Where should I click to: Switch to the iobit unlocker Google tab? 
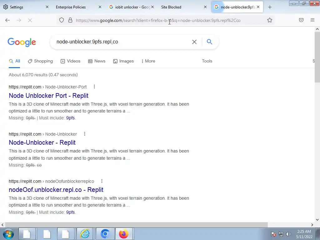(131, 7)
